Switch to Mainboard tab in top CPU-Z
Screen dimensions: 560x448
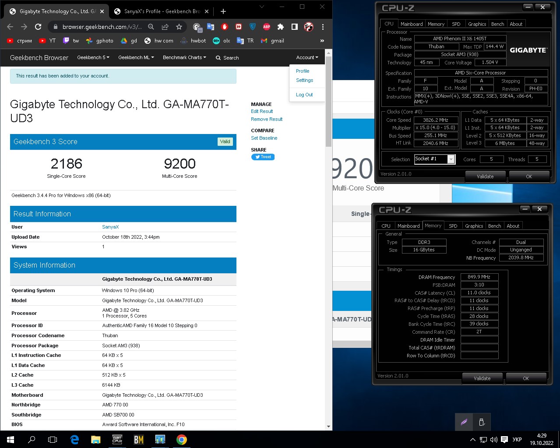412,24
